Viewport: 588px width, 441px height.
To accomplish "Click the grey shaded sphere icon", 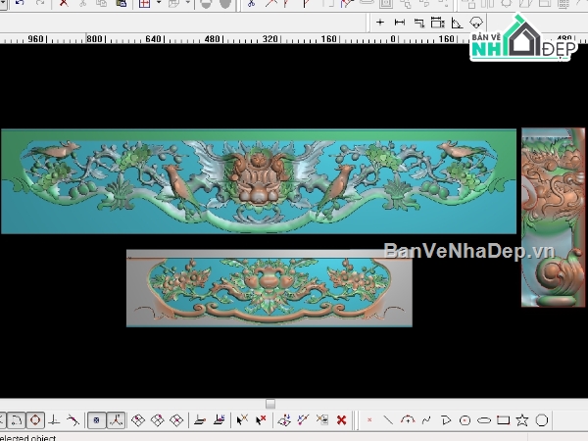I will coord(225,4).
